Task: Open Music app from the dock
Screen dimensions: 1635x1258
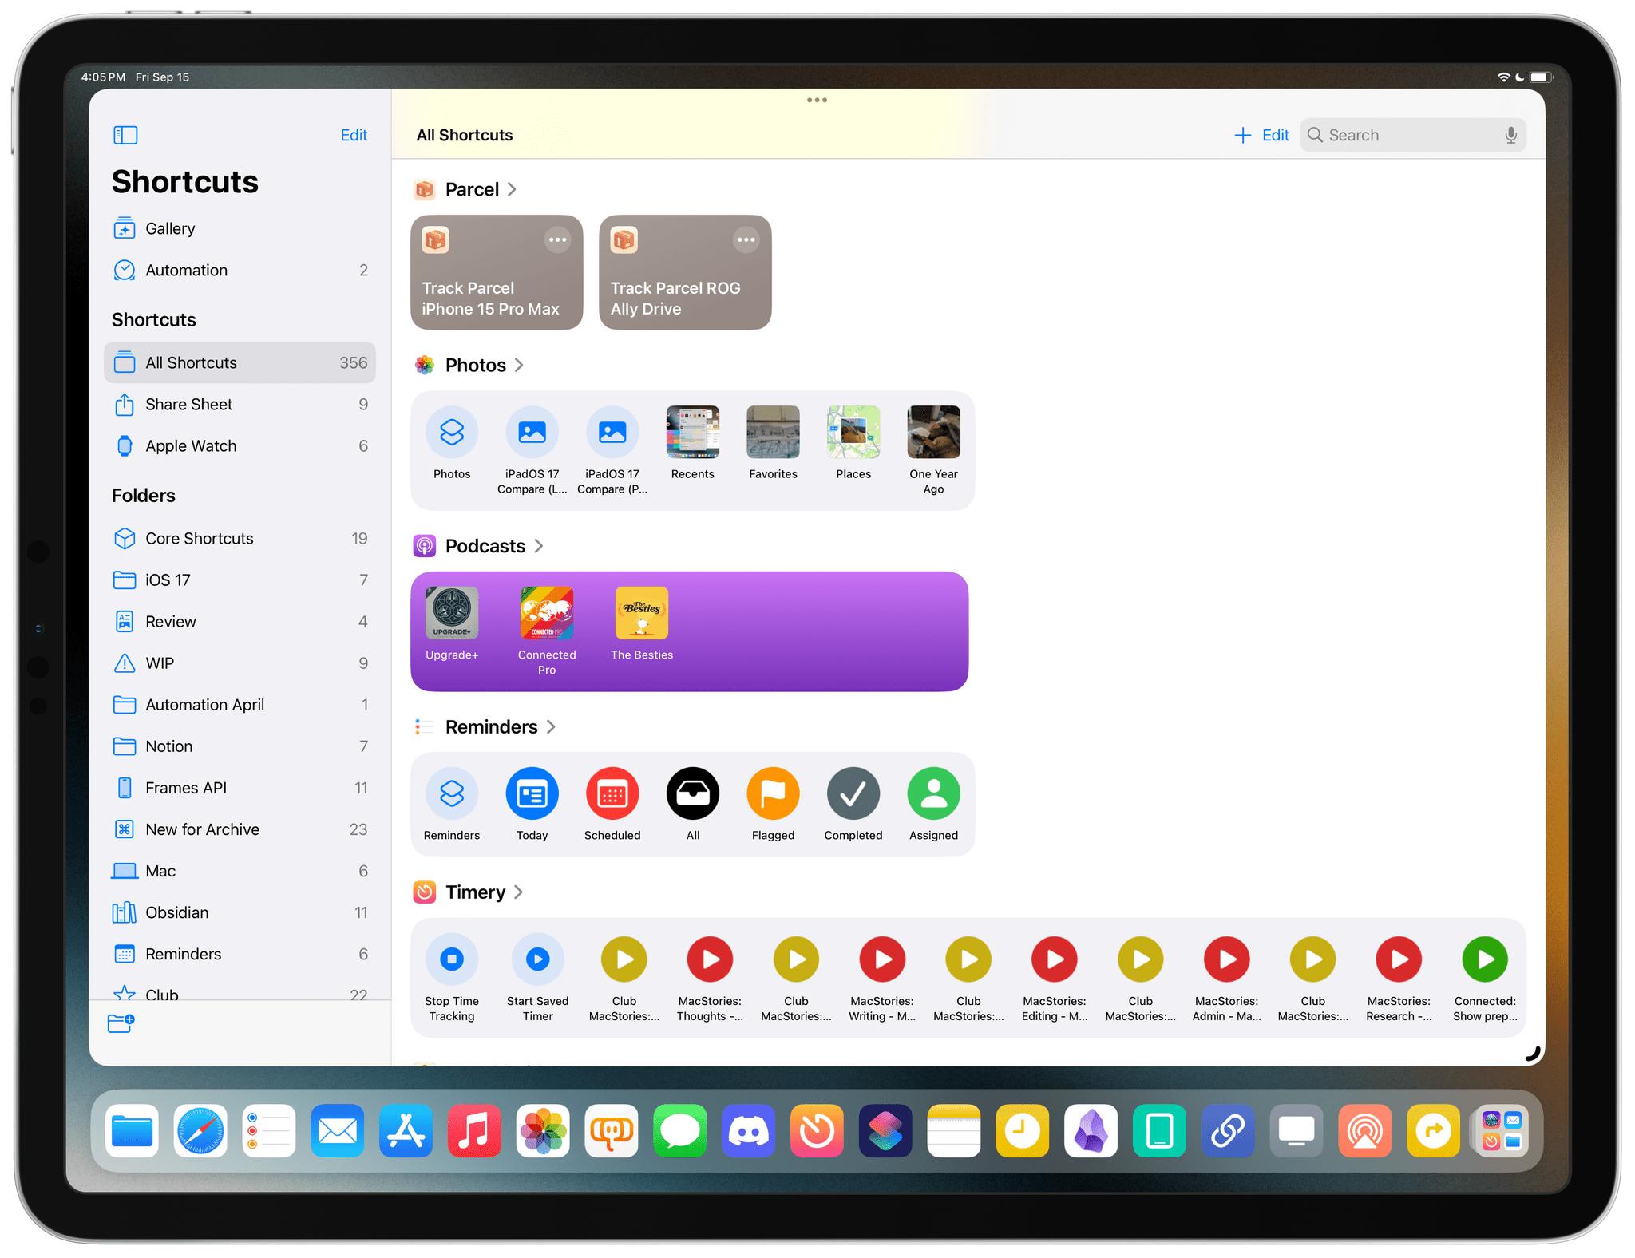Action: coord(474,1131)
